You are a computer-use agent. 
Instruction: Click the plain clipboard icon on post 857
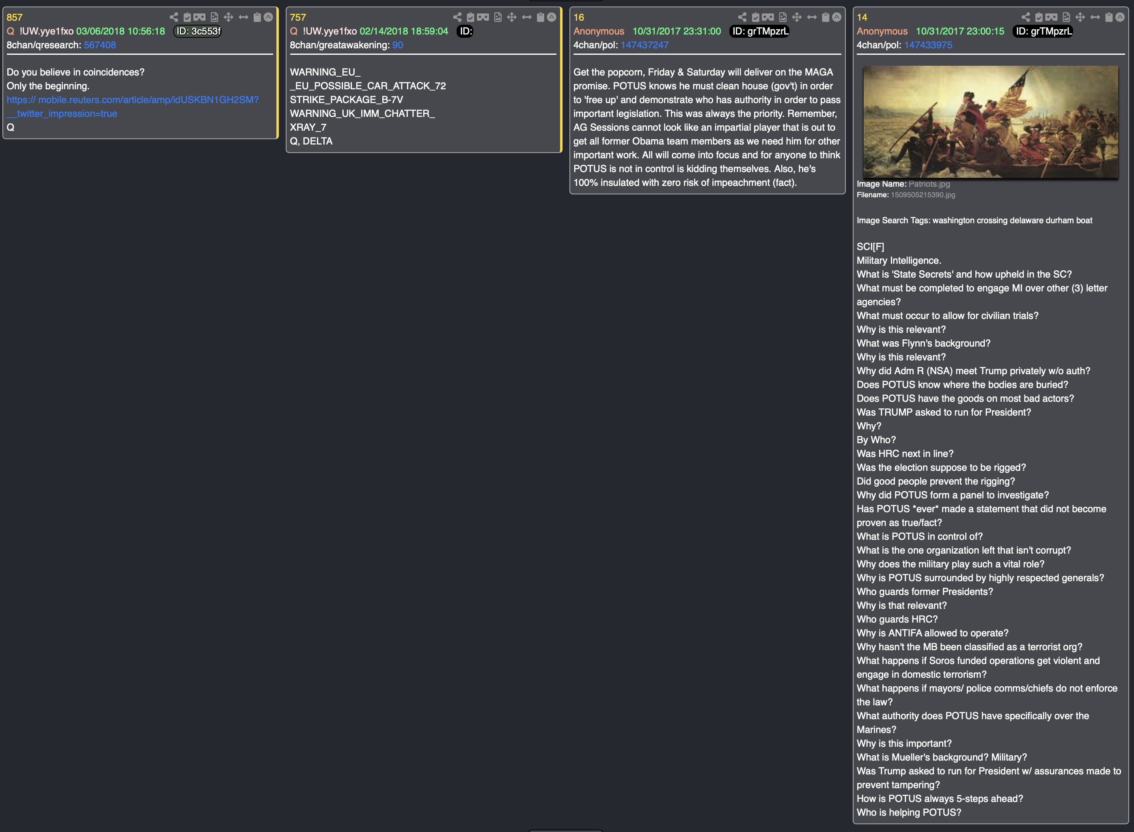(x=257, y=17)
